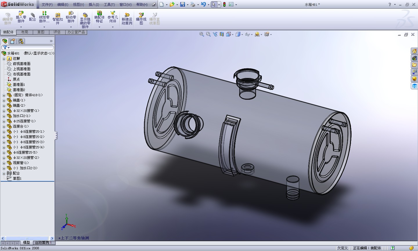The height and width of the screenshot is (251, 418).
Task: Expand the 端盖<1> component node
Action: (4, 100)
